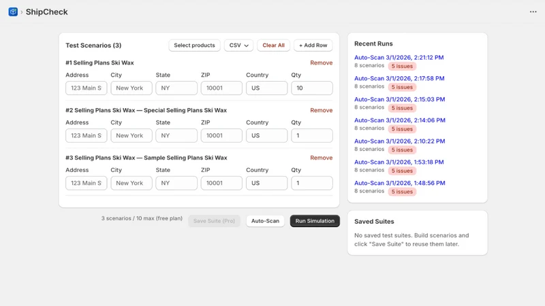Click the '#1 Selling Plans Ski Wax' title
Viewport: 545px width, 306px height.
99,63
